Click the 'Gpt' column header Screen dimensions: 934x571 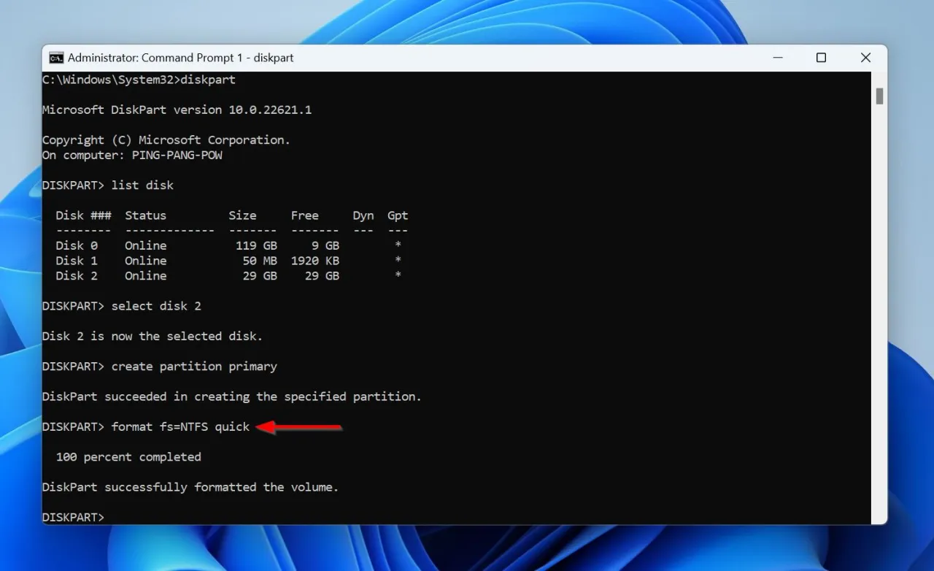[x=398, y=215]
